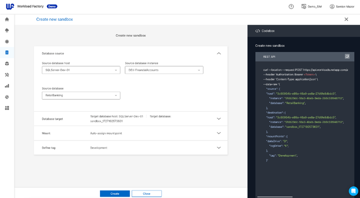
Task: Select the hammer-and-wrench tools sidebar icon
Action: point(7,75)
